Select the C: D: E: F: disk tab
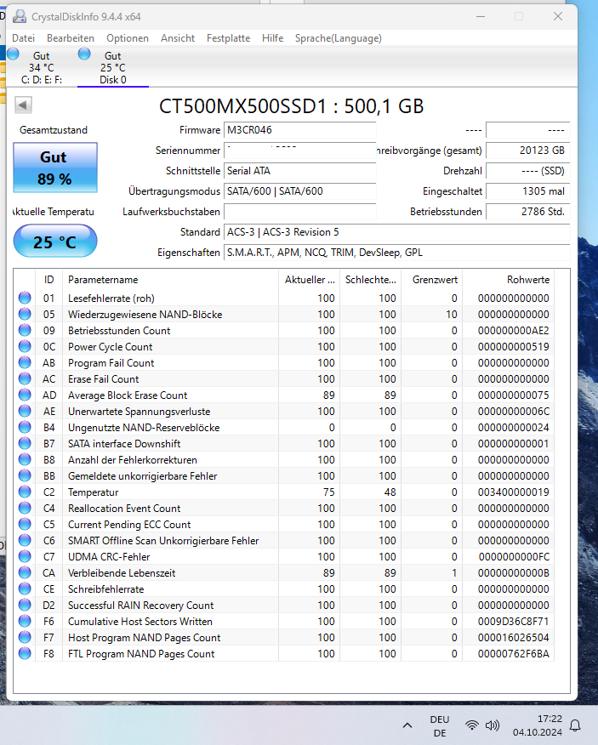Viewport: 598px width, 745px height. [42, 67]
